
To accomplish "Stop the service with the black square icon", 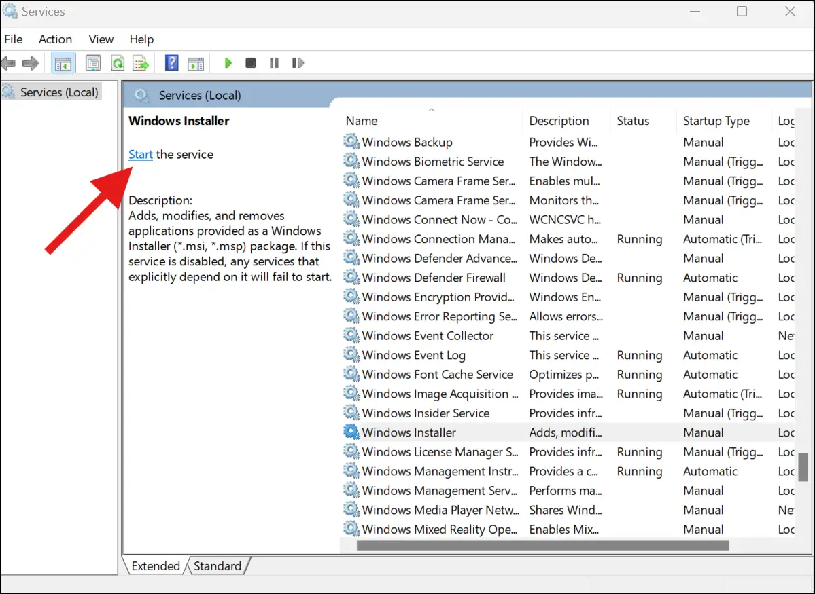I will click(x=251, y=62).
